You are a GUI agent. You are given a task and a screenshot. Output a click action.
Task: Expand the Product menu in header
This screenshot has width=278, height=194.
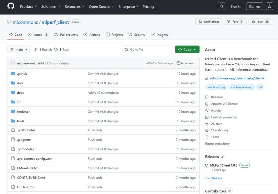click(x=28, y=7)
